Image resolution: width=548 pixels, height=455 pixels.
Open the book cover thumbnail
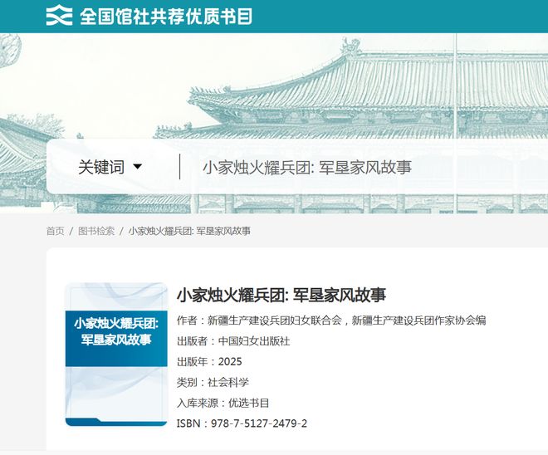(x=116, y=355)
